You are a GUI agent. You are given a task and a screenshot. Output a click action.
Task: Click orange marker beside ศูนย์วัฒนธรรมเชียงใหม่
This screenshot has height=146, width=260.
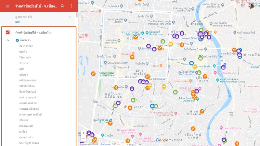click(x=110, y=123)
